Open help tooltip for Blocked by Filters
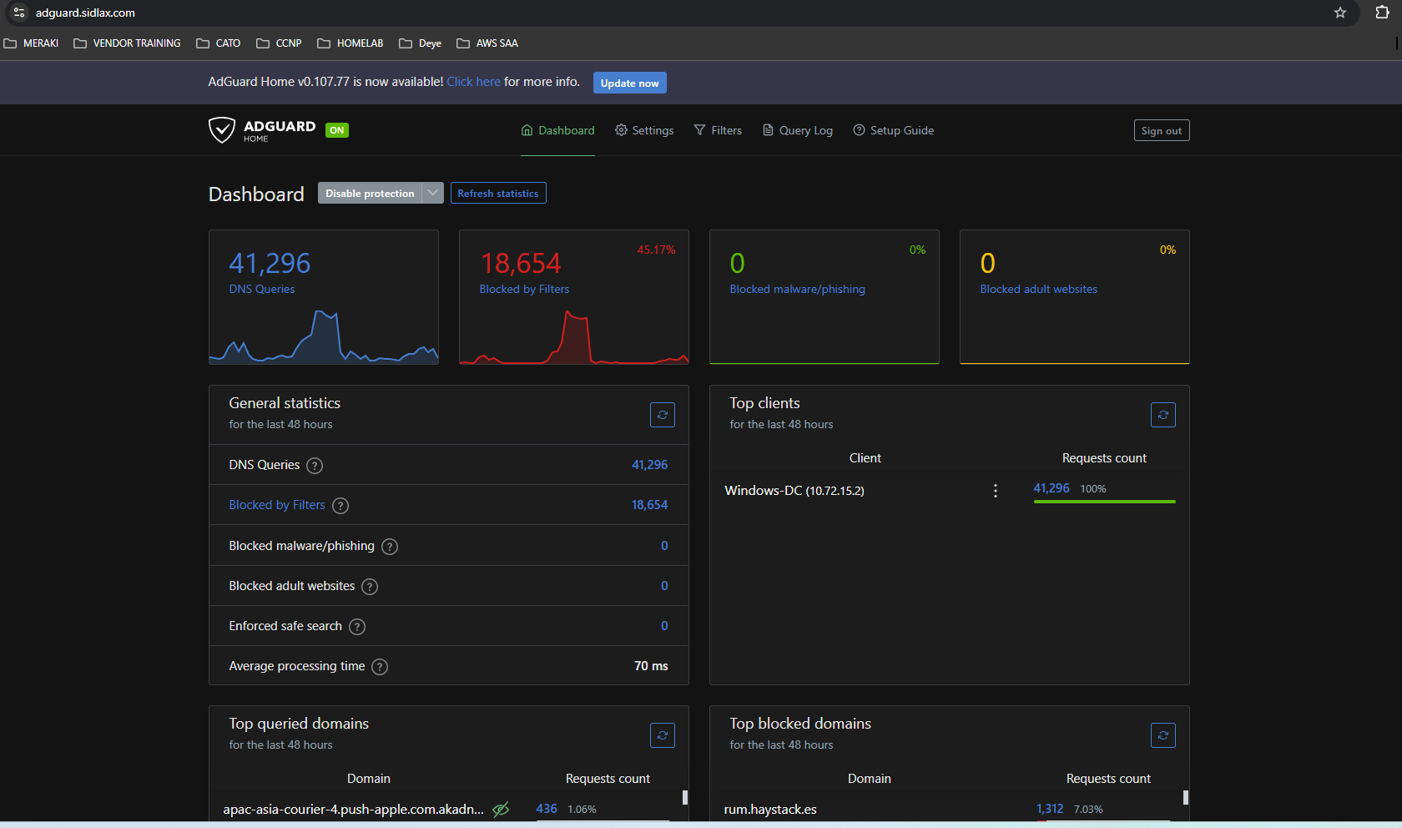 (340, 506)
